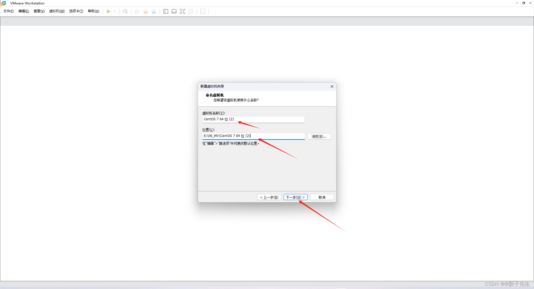This screenshot has width=534, height=289.
Task: Open the 查看(V) menu
Action: point(39,11)
